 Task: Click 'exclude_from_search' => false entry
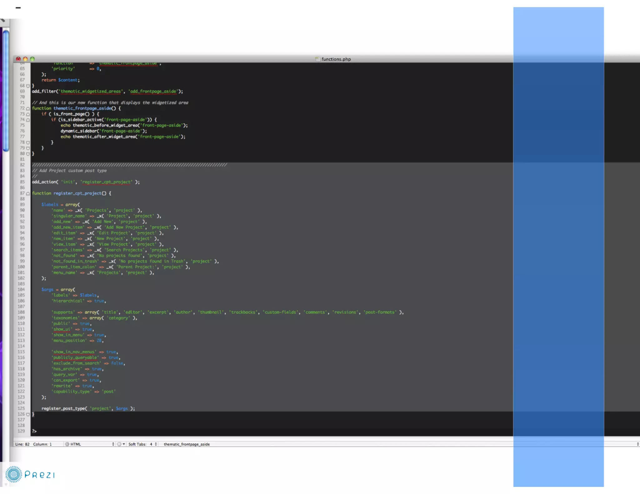pyautogui.click(x=88, y=363)
